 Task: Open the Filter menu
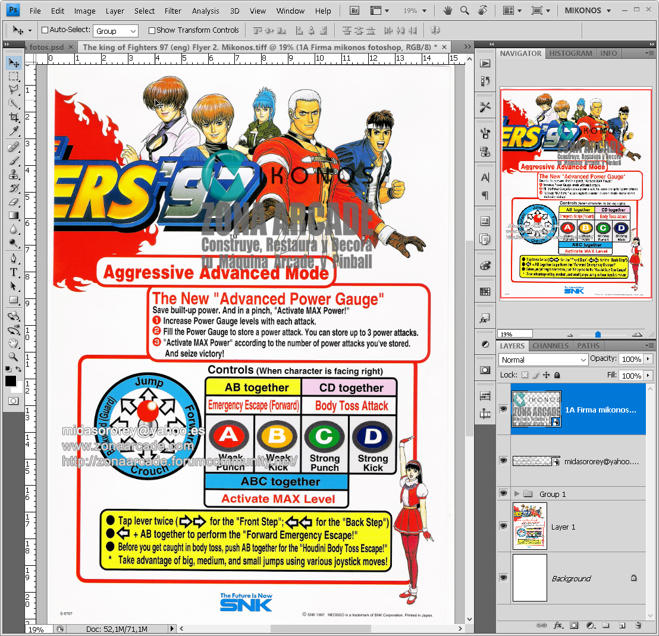pyautogui.click(x=172, y=11)
